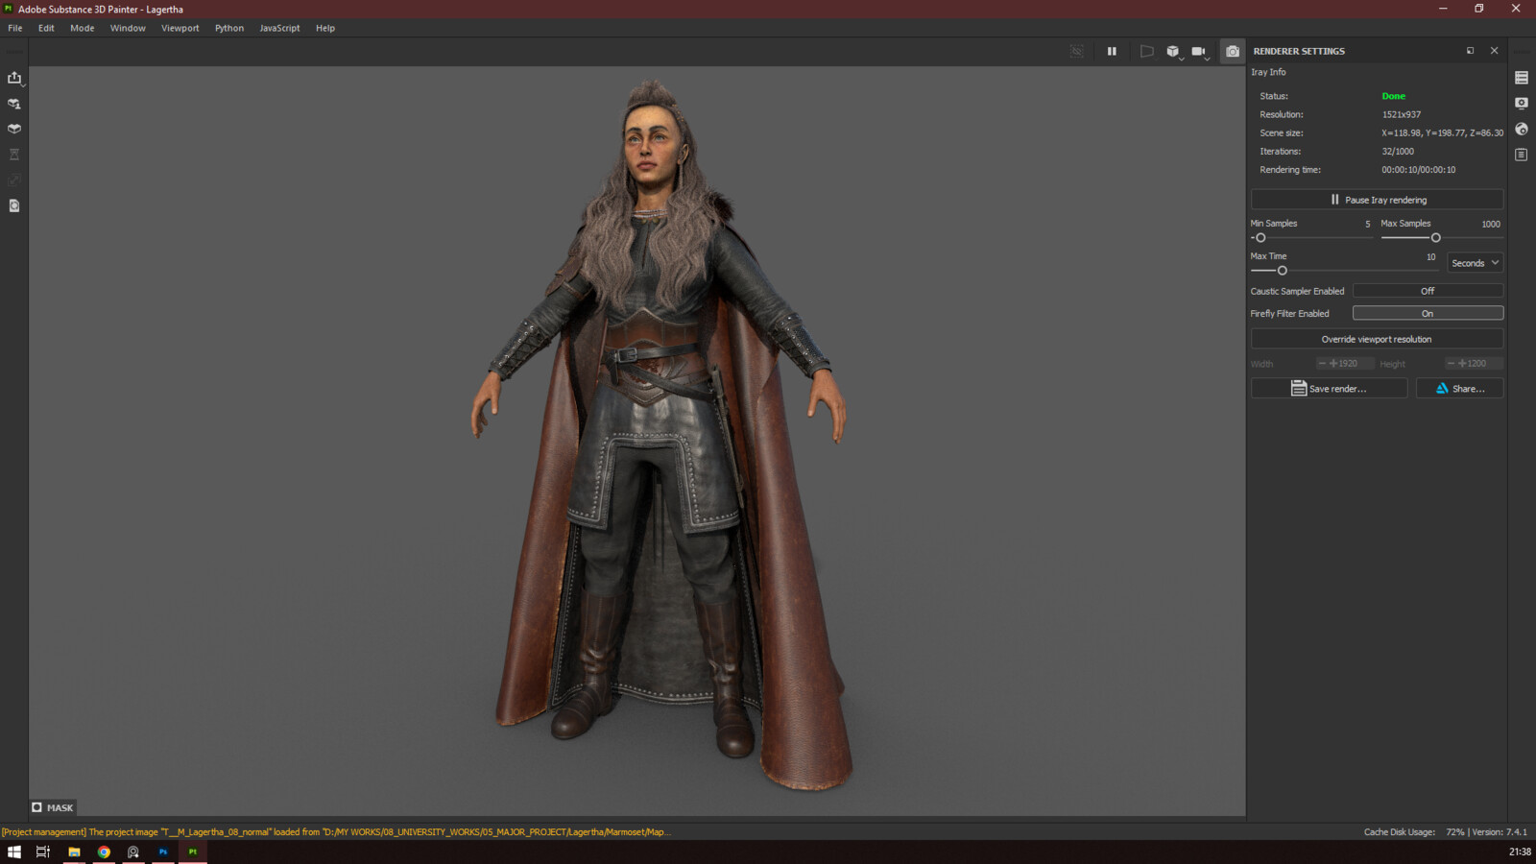Click the greyed expand arrows icon in the left sidebar
1536x864 pixels.
[x=14, y=180]
